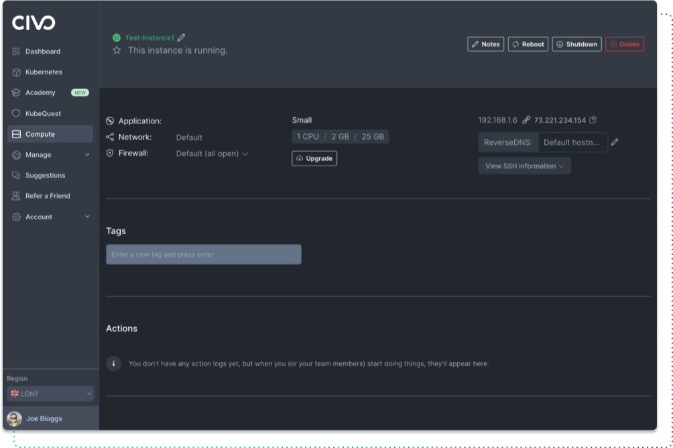673x448 pixels.
Task: Reboot the instance
Action: point(528,44)
